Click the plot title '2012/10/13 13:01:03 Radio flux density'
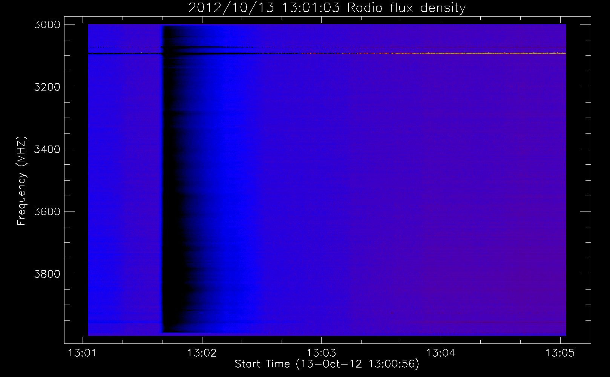The height and width of the screenshot is (377, 610). pyautogui.click(x=327, y=8)
